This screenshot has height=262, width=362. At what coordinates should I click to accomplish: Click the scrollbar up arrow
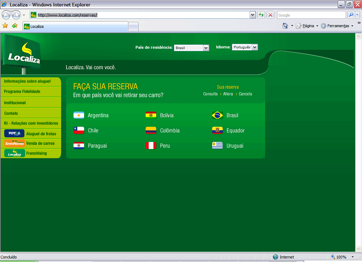tap(358, 36)
